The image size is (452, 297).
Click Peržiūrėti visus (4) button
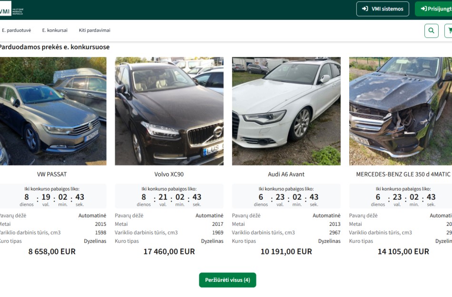coord(227,280)
